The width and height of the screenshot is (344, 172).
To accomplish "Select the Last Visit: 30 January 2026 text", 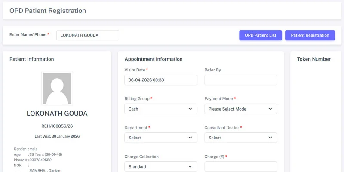I will pyautogui.click(x=57, y=136).
